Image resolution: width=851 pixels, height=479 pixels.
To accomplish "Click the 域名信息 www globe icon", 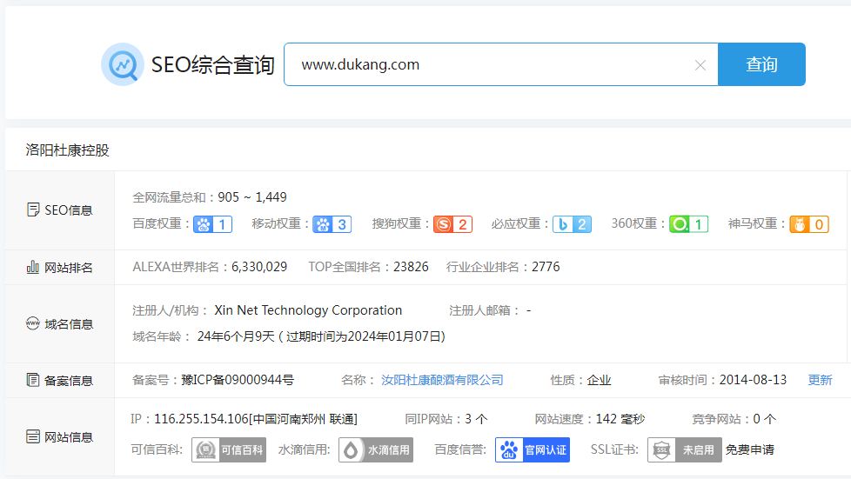I will coord(32,323).
